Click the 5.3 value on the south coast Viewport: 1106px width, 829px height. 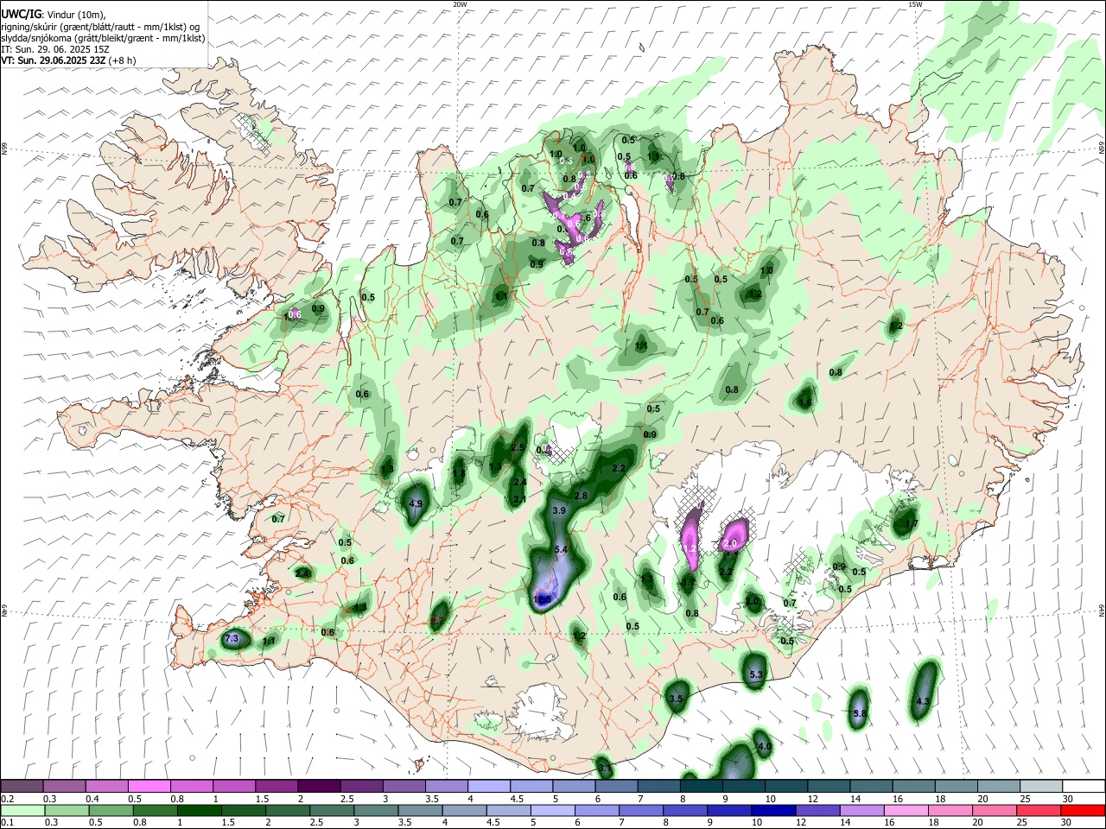(756, 674)
